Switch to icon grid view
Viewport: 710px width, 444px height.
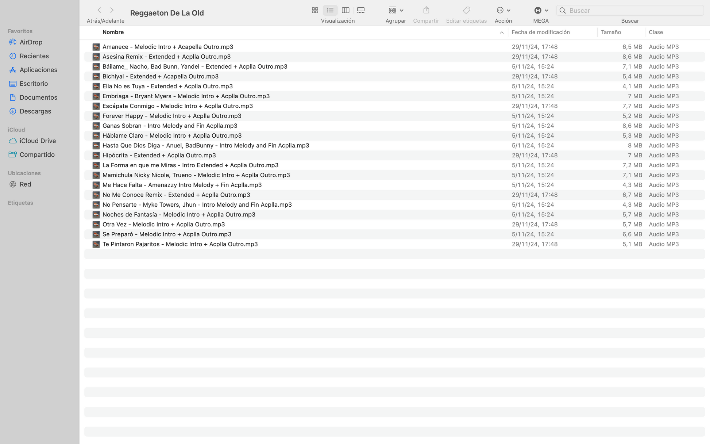click(x=315, y=10)
